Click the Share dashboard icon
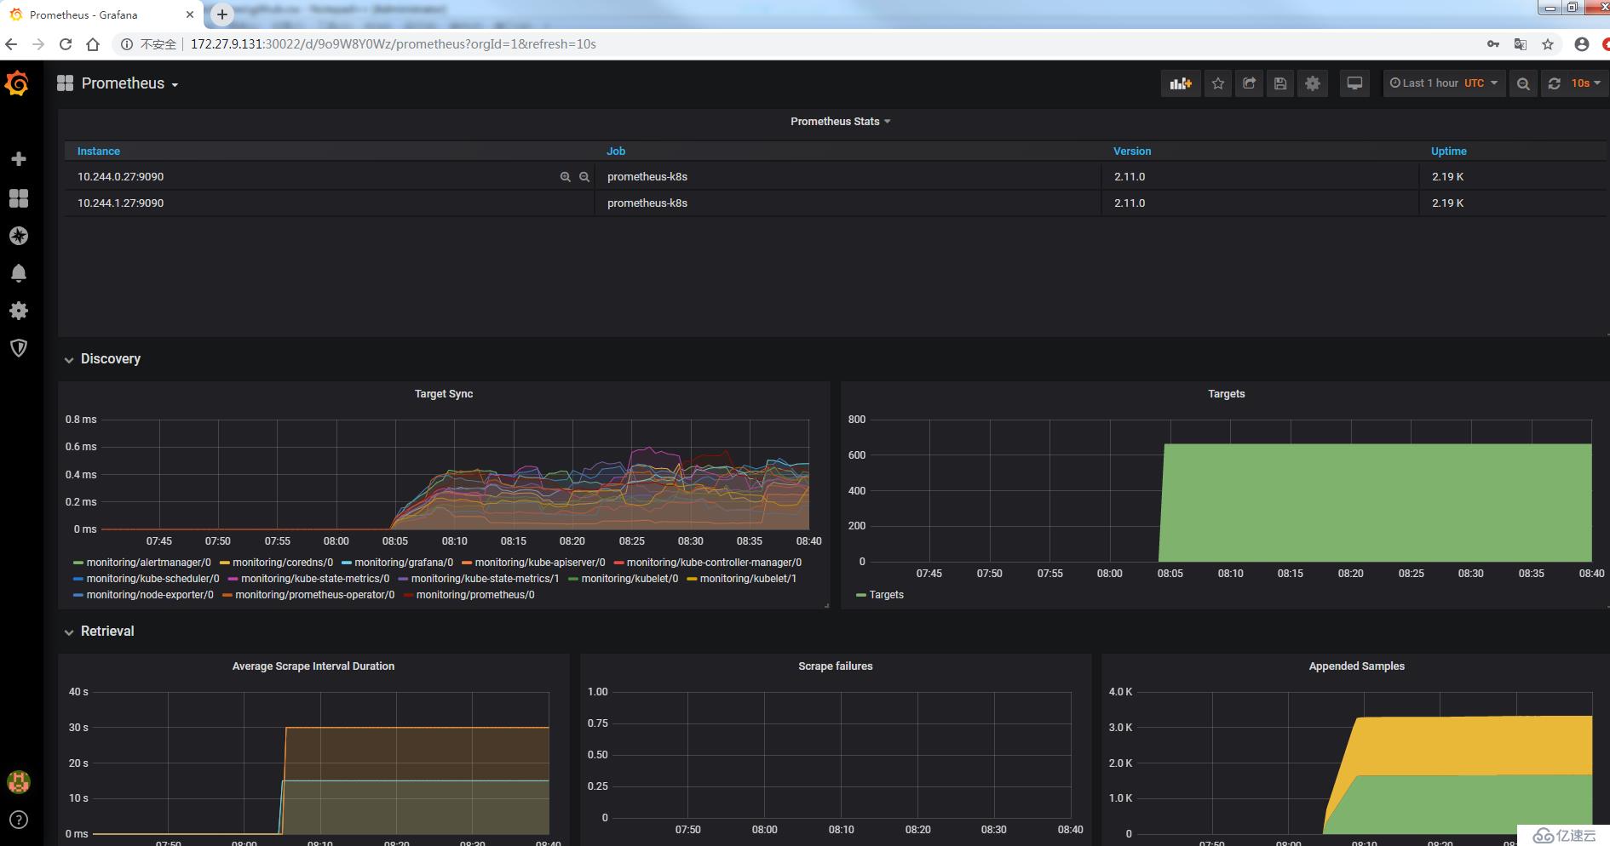1610x846 pixels. pos(1250,83)
